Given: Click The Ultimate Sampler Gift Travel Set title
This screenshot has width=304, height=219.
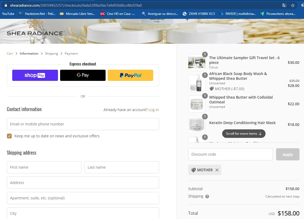Looking at the screenshot, I should coord(244,60).
